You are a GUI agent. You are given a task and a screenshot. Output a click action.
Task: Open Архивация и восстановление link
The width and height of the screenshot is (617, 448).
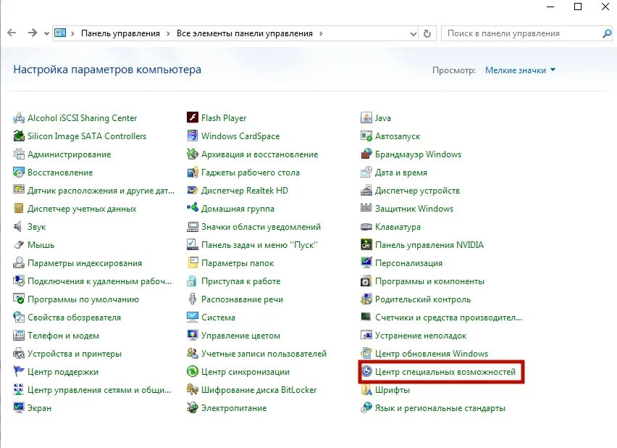260,154
